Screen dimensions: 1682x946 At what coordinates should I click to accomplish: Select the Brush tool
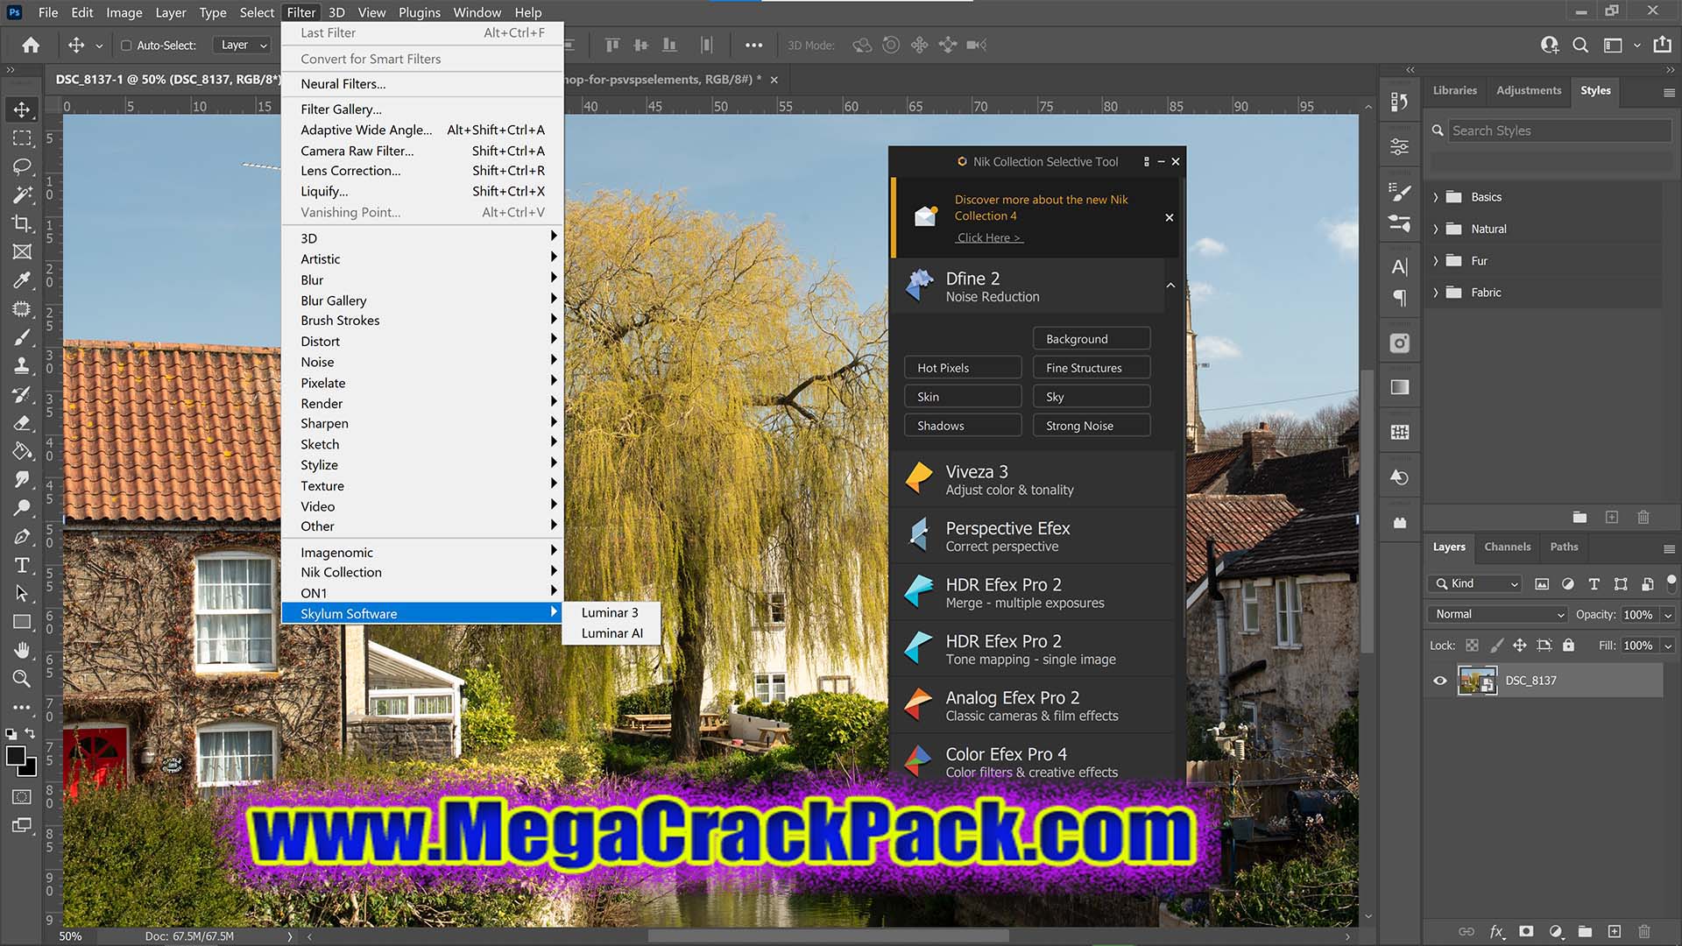[22, 337]
